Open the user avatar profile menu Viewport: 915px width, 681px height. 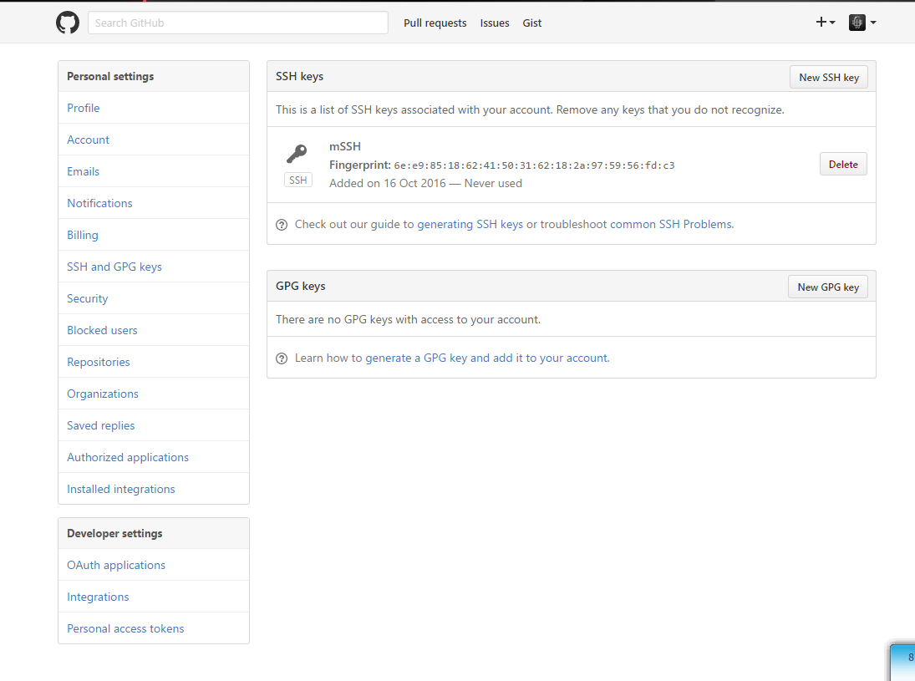pyautogui.click(x=862, y=23)
